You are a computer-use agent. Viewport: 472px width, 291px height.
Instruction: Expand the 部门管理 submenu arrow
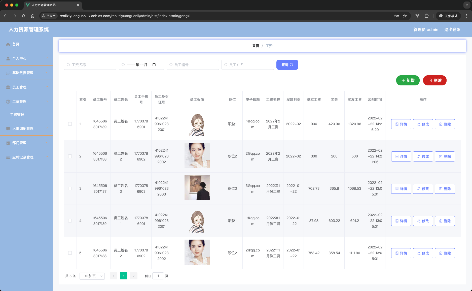click(x=47, y=143)
